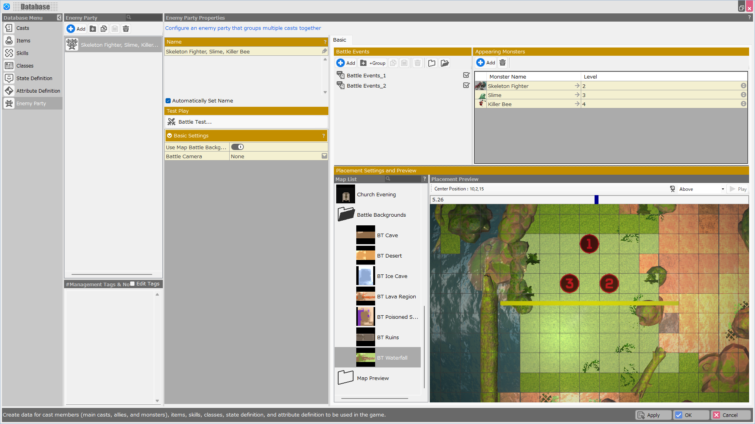Collapse the Basic Settings section
Viewport: 755px width, 424px height.
(x=169, y=135)
